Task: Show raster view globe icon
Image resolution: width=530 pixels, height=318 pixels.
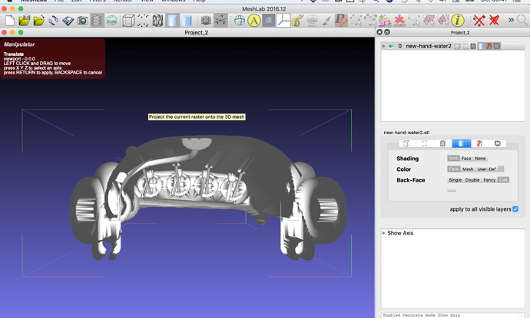Action: [111, 21]
